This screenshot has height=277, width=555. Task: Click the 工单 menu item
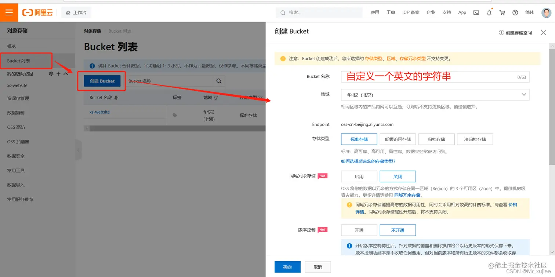pyautogui.click(x=391, y=12)
